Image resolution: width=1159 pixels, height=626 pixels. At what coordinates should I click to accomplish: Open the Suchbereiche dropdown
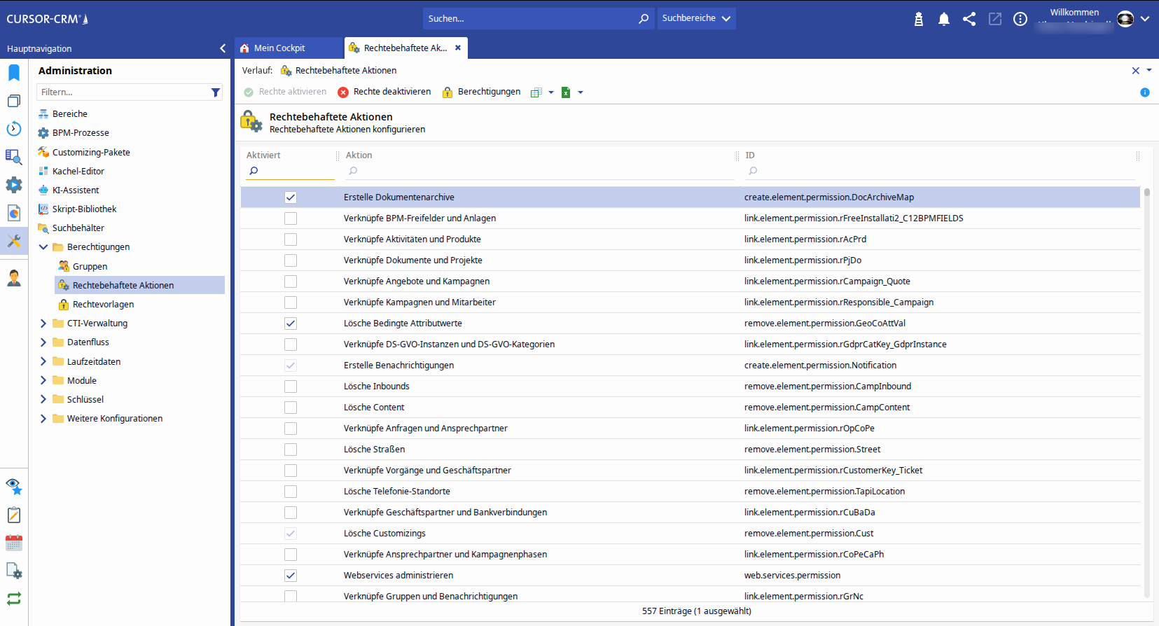696,18
